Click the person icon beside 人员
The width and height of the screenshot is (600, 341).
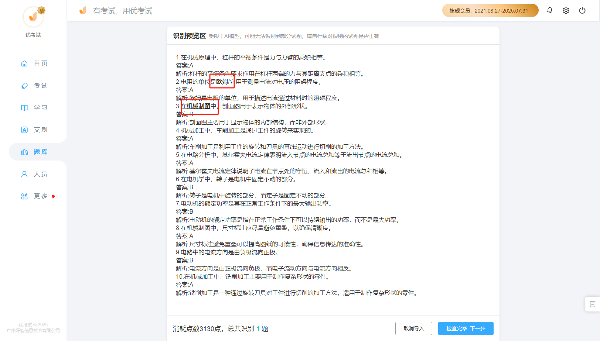[x=24, y=174]
